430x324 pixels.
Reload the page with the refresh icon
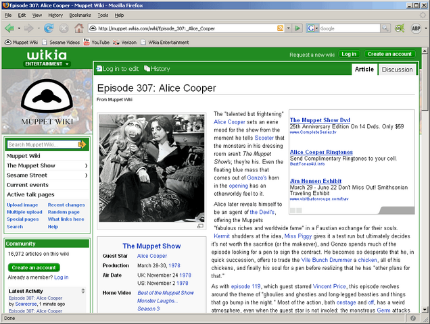[49, 28]
